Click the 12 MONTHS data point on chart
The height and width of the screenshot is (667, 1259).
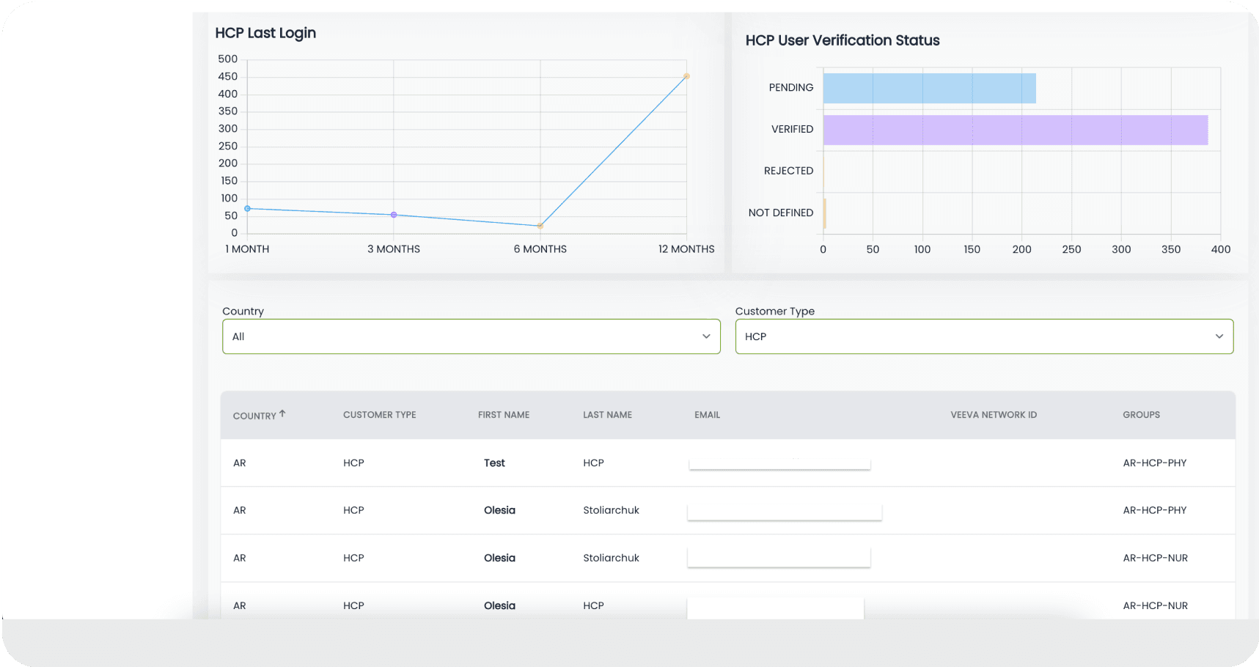point(686,76)
